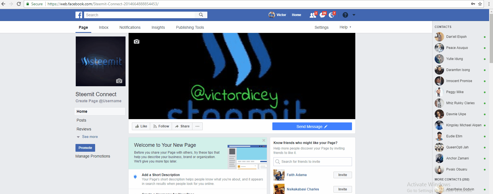493x194 pixels.
Task: Expand the Help dropdown
Action: pos(345,27)
